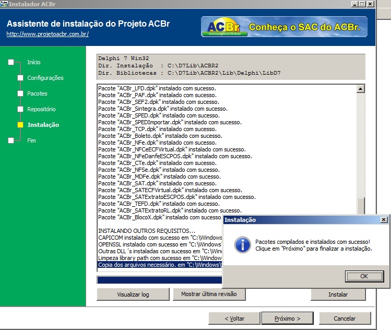391x330 pixels.
Task: Click the < Voltar button
Action: (234, 319)
